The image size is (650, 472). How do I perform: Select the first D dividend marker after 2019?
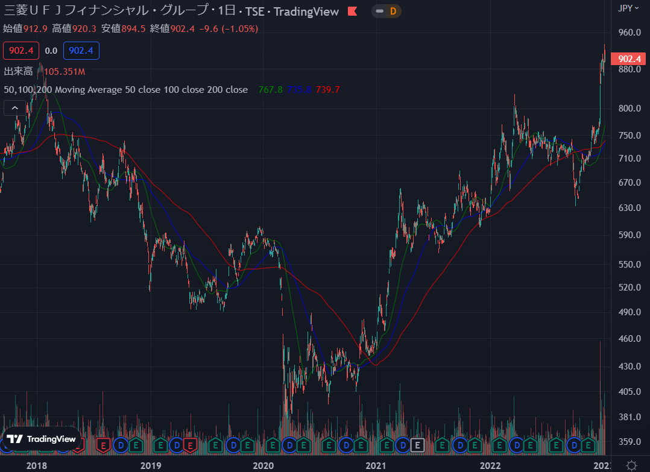click(177, 445)
